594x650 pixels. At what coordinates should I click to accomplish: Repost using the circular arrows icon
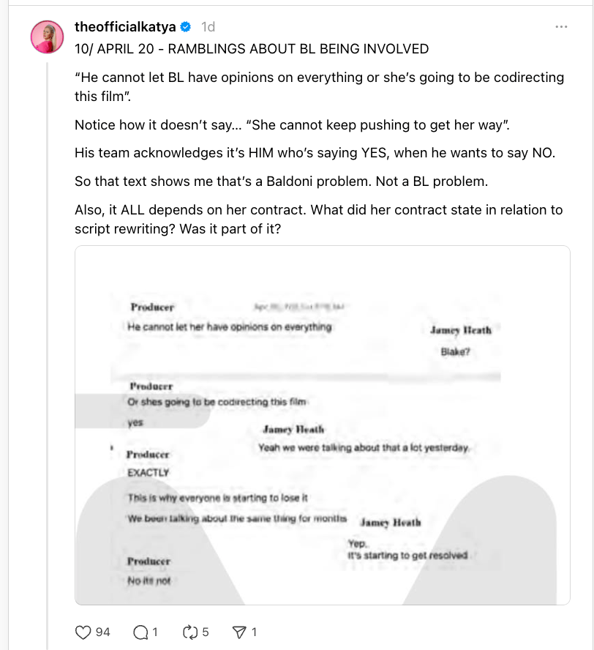[190, 631]
